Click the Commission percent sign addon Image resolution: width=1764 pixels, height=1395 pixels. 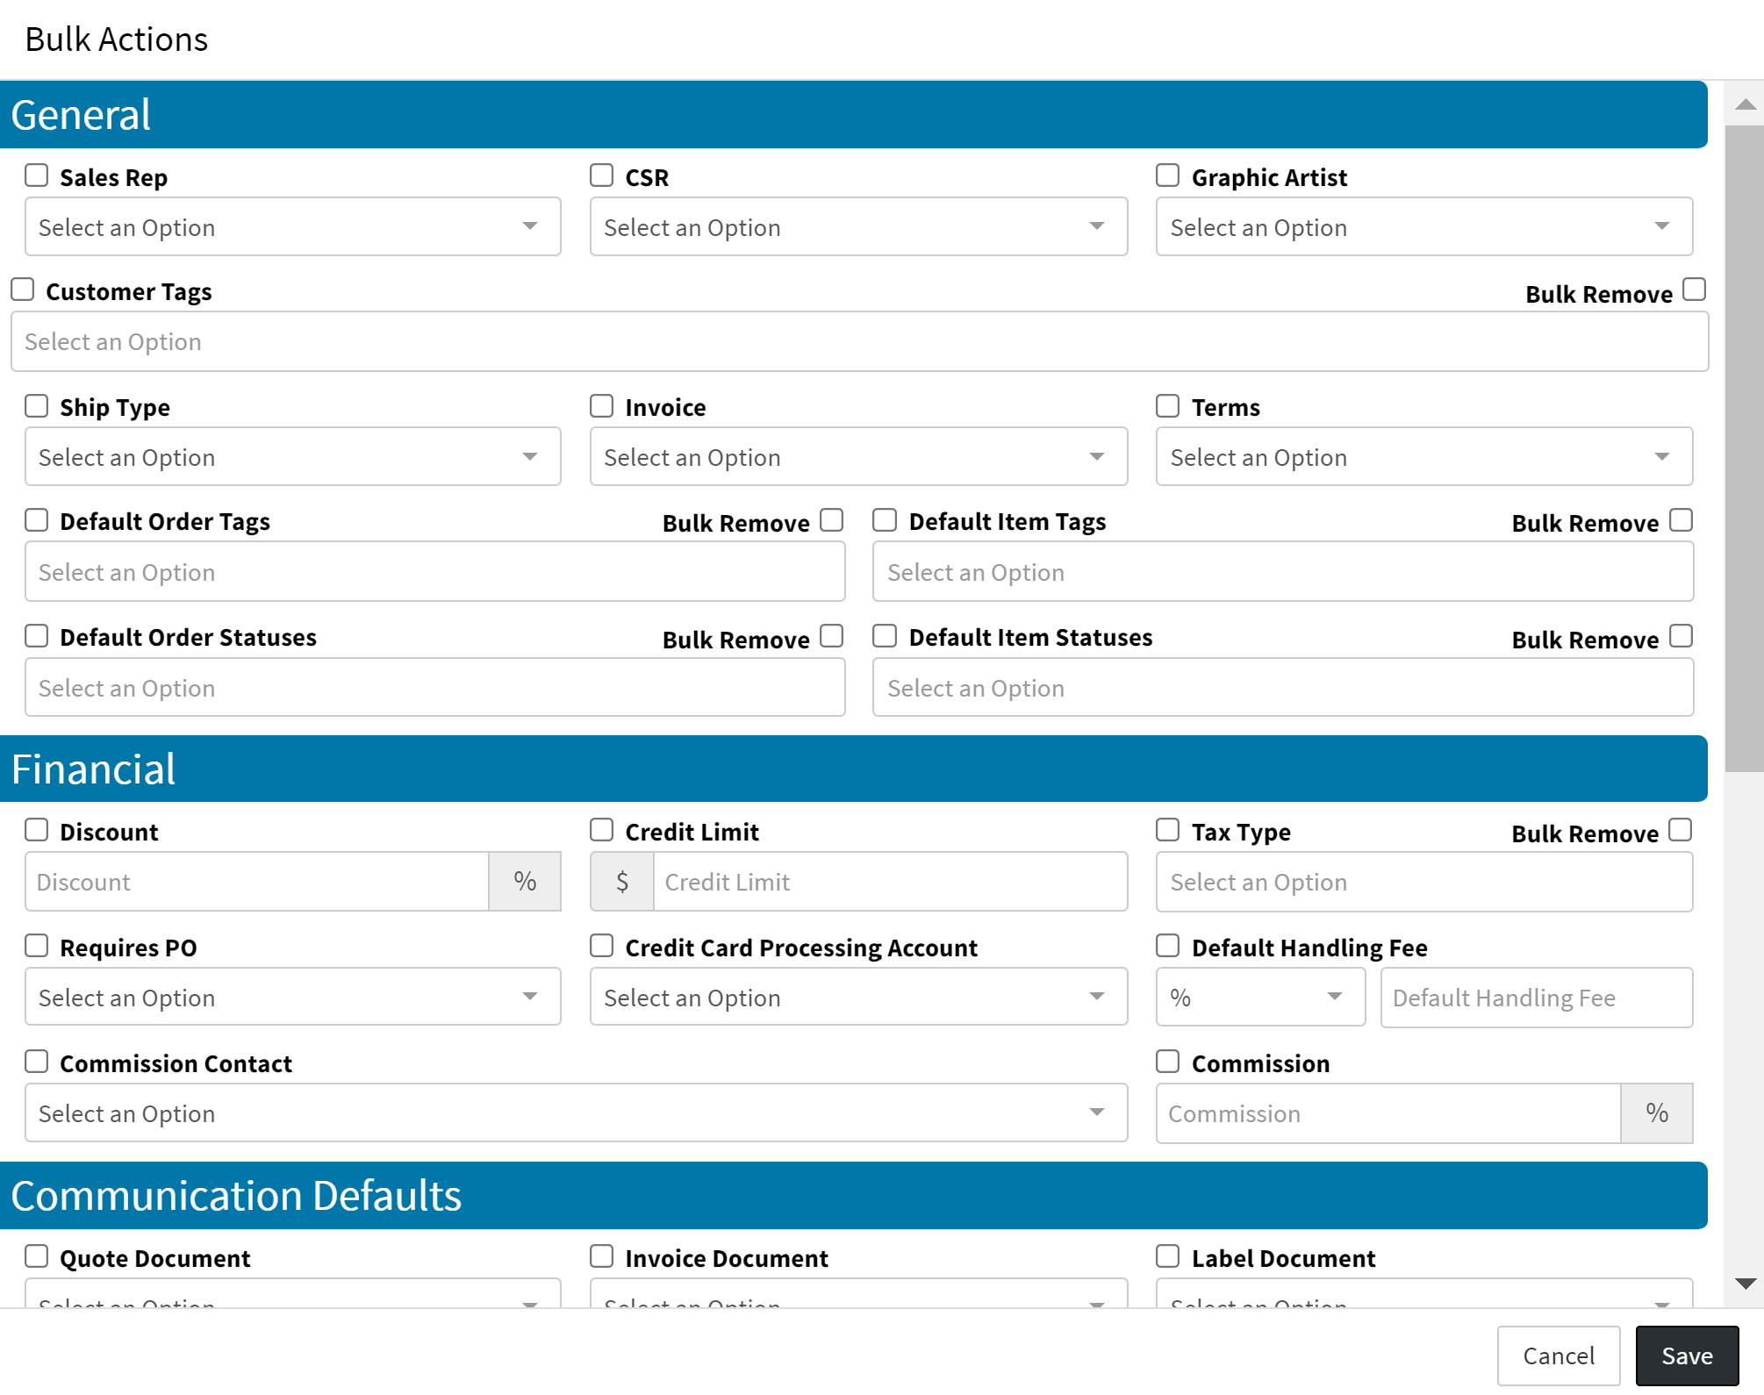1656,1113
